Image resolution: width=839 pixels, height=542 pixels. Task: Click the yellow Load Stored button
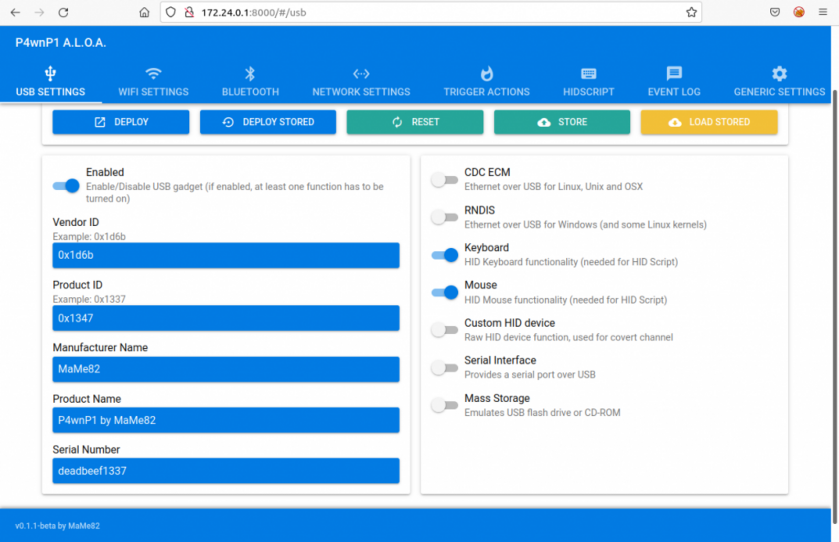(709, 122)
